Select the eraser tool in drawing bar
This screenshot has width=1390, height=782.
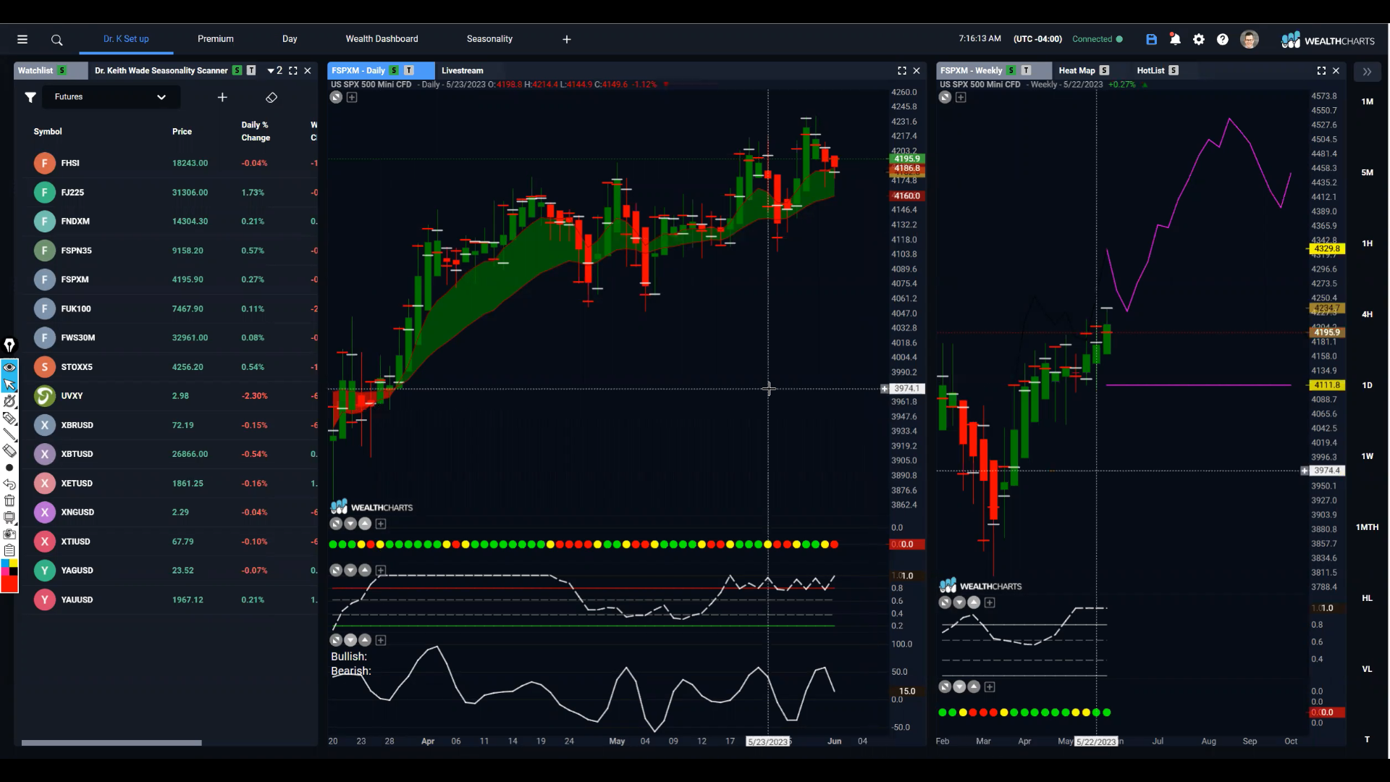[9, 451]
